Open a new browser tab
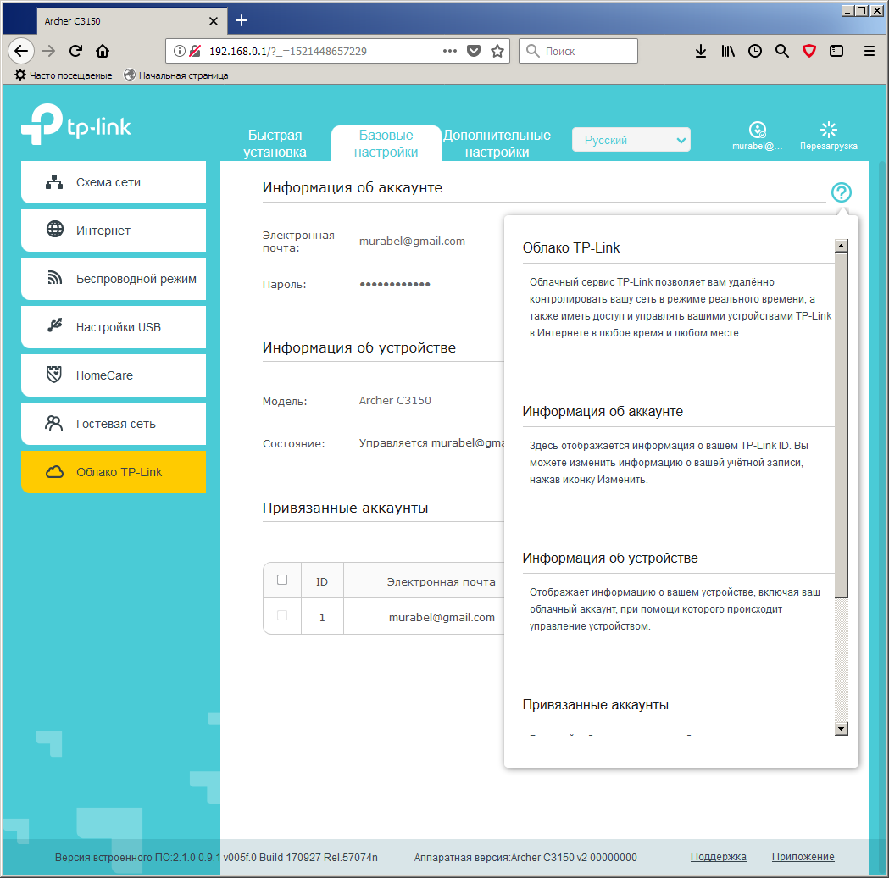 (x=242, y=21)
